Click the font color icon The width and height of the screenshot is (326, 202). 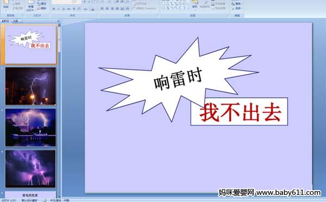coord(93,9)
